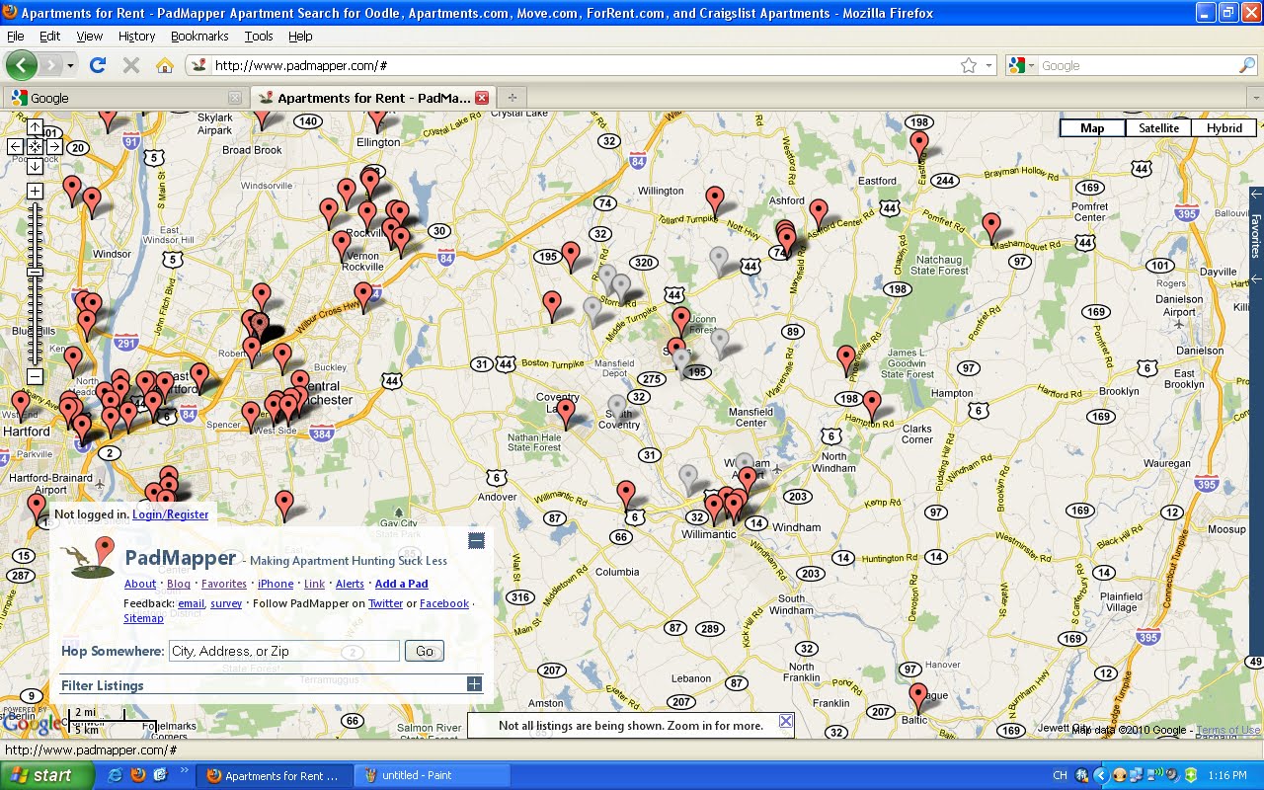
Task: Open the Blog link
Action: tap(179, 584)
